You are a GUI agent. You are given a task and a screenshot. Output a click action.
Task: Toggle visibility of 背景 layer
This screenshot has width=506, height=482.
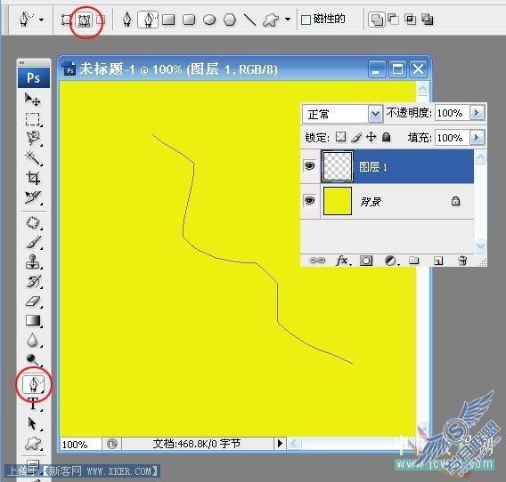(x=310, y=201)
